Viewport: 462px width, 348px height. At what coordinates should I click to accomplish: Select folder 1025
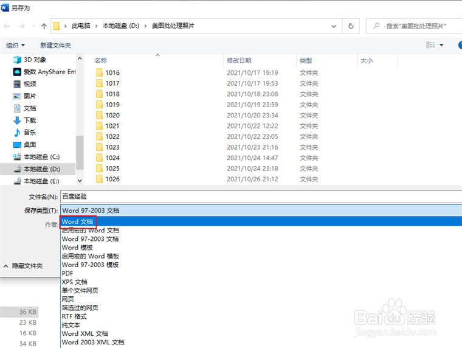click(x=108, y=169)
